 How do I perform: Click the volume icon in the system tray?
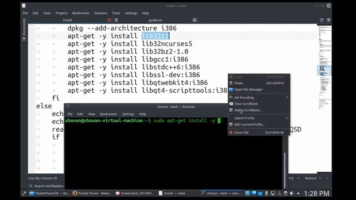[x=291, y=193]
